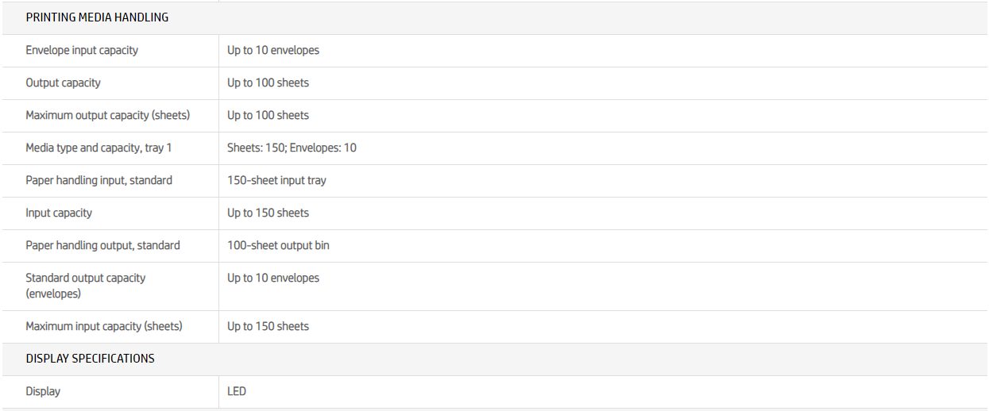The width and height of the screenshot is (989, 411).
Task: Click the Standard output capacity (envelopes) label
Action: tap(85, 286)
